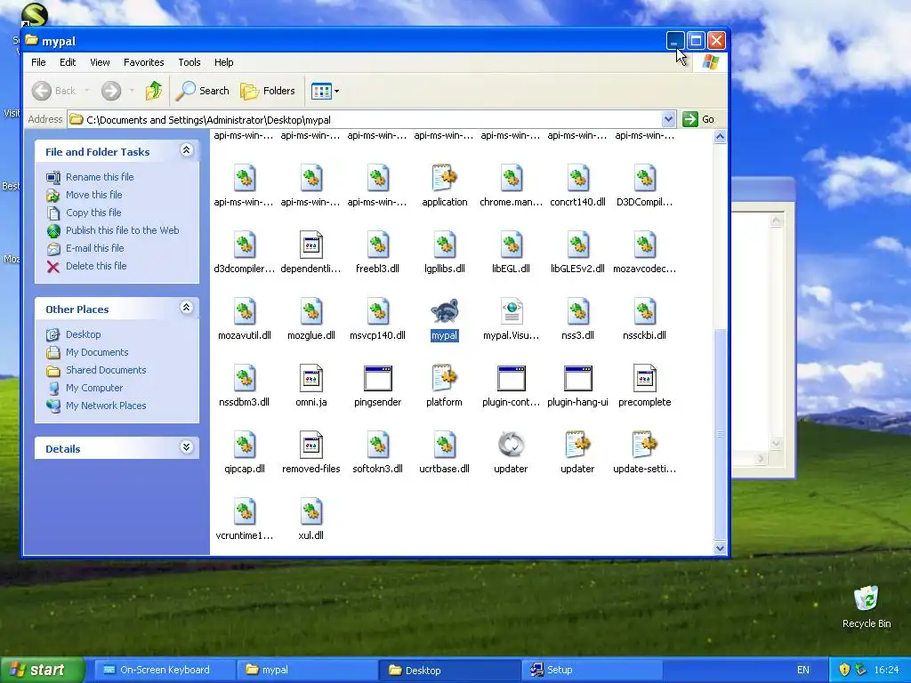Select the precomplete file icon
911x683 pixels.
644,378
